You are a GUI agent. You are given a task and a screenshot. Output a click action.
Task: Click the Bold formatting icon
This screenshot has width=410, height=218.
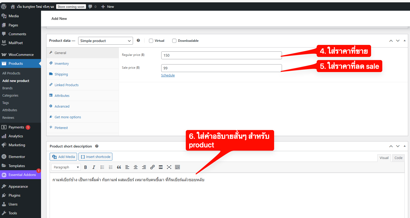coord(85,167)
